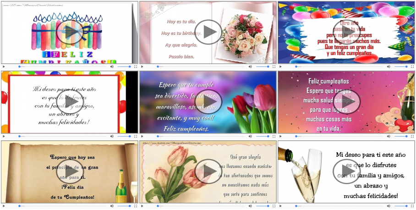Play the champagne glasses 'Mi deseo' video

point(346,171)
